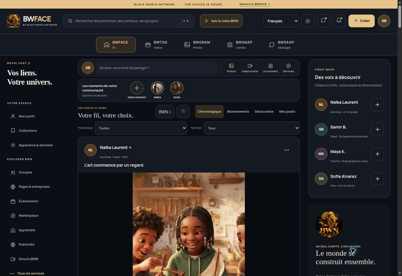Screen dimensions: 402x276
Task: Follow Maya K. with plus button
Action: pyautogui.click(x=378, y=154)
